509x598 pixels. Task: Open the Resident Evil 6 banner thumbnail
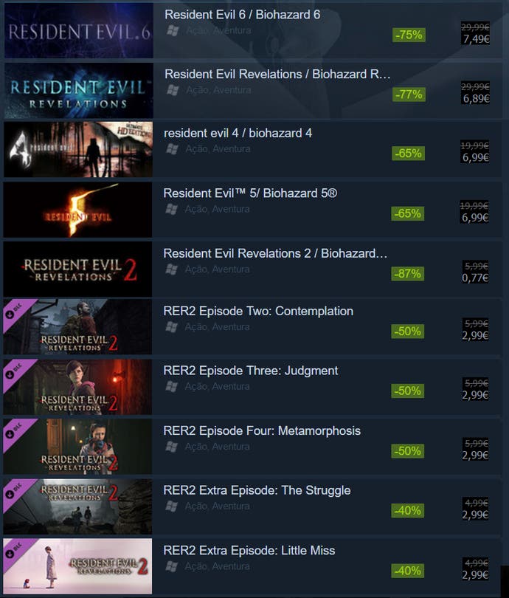(x=79, y=30)
